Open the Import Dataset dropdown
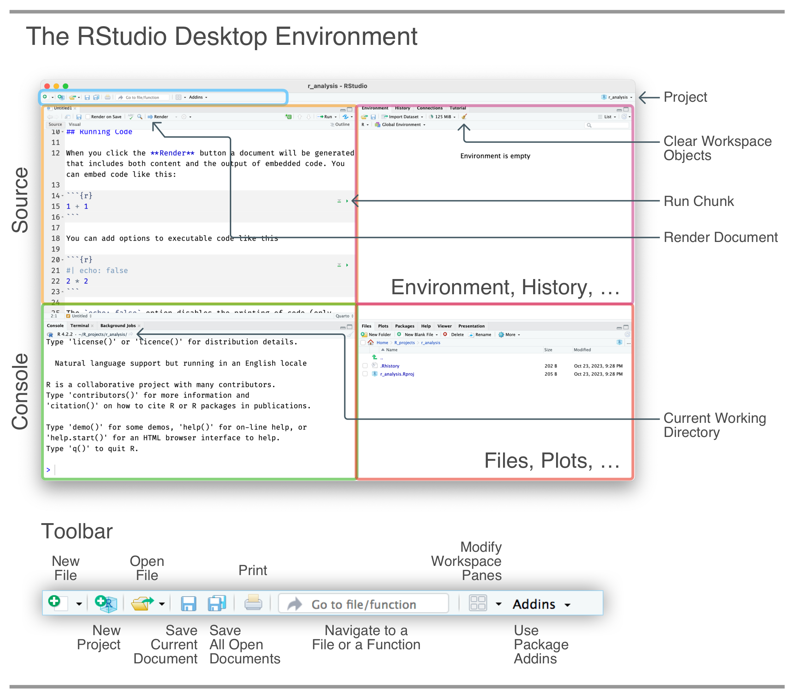 click(402, 117)
